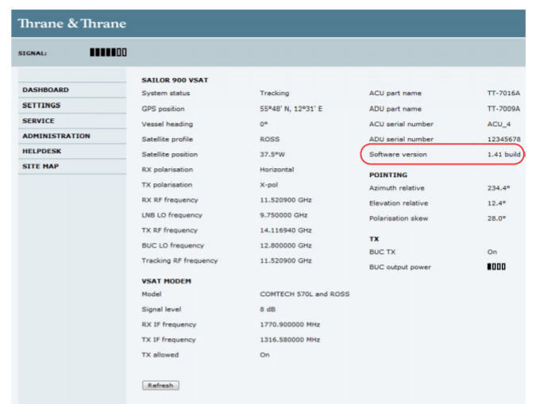Click satellite position value 37.5°W

tap(272, 154)
